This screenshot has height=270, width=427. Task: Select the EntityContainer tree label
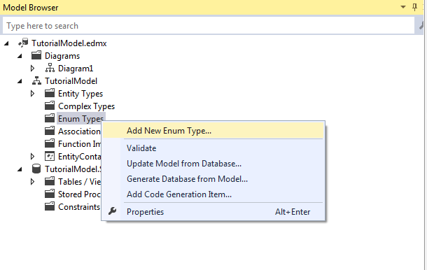(x=79, y=157)
